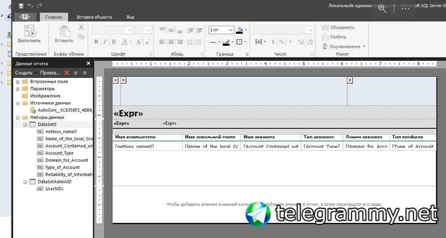Select the Account_Type field
Screen dimensions: 446x238
(x=59, y=153)
